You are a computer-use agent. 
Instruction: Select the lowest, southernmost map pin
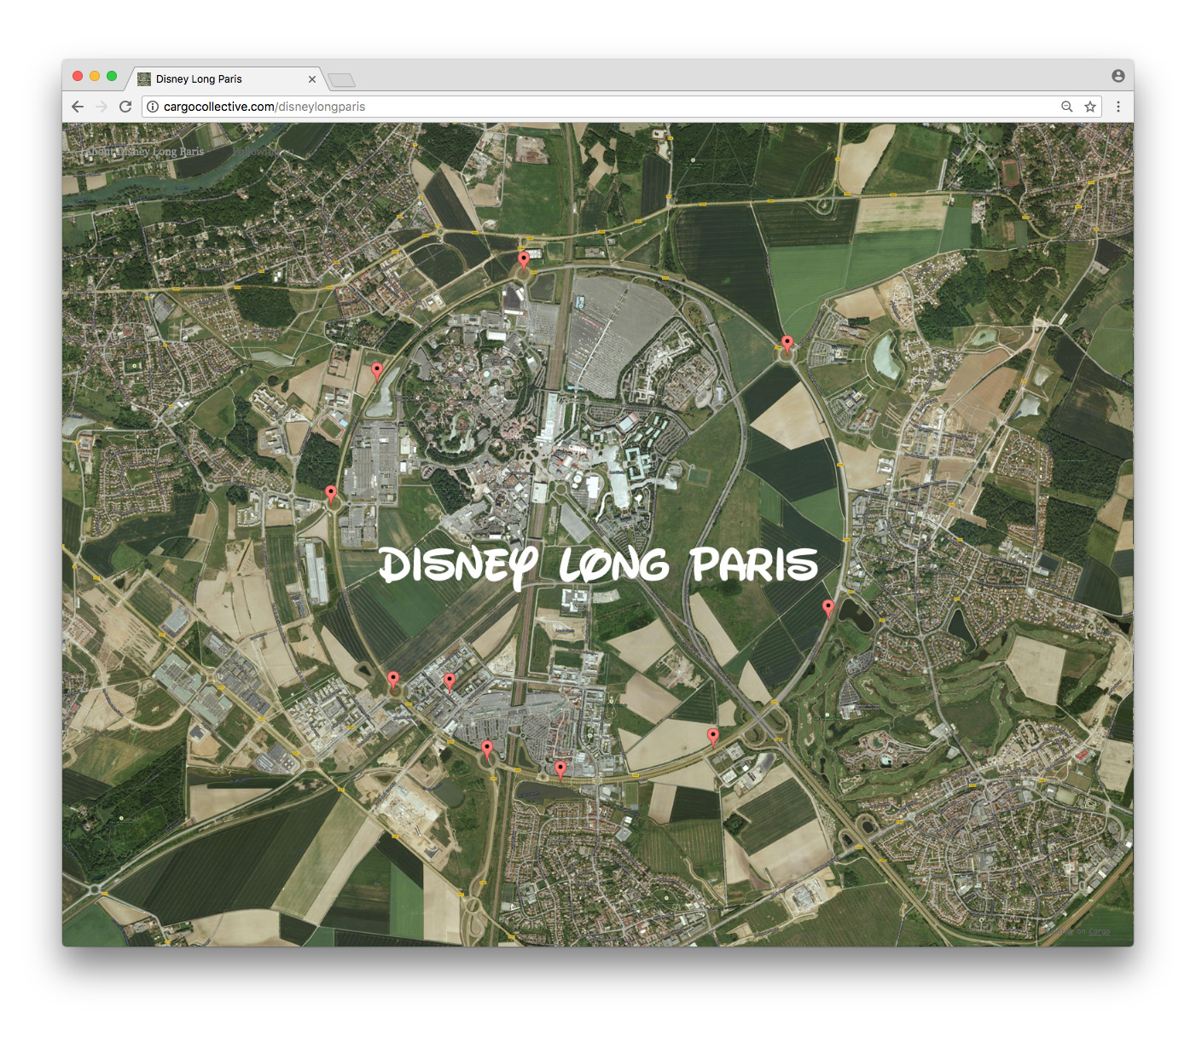coord(560,770)
